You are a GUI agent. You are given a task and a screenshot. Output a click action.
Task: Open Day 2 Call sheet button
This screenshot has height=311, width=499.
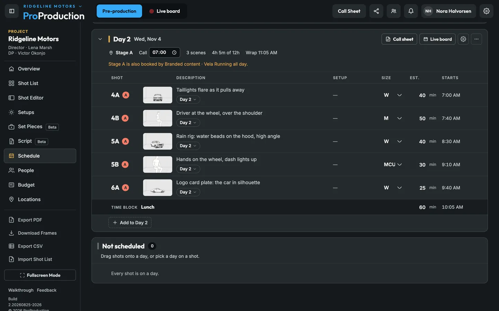pos(399,39)
